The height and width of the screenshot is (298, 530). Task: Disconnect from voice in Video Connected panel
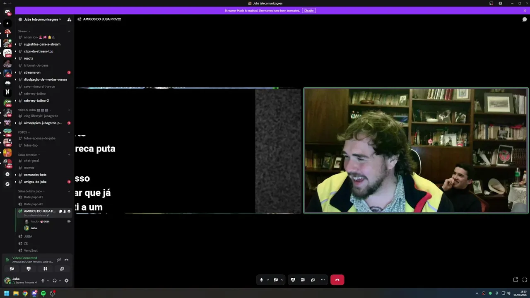(66, 260)
